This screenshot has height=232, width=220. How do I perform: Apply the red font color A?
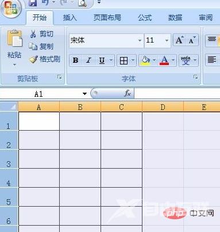(164, 60)
